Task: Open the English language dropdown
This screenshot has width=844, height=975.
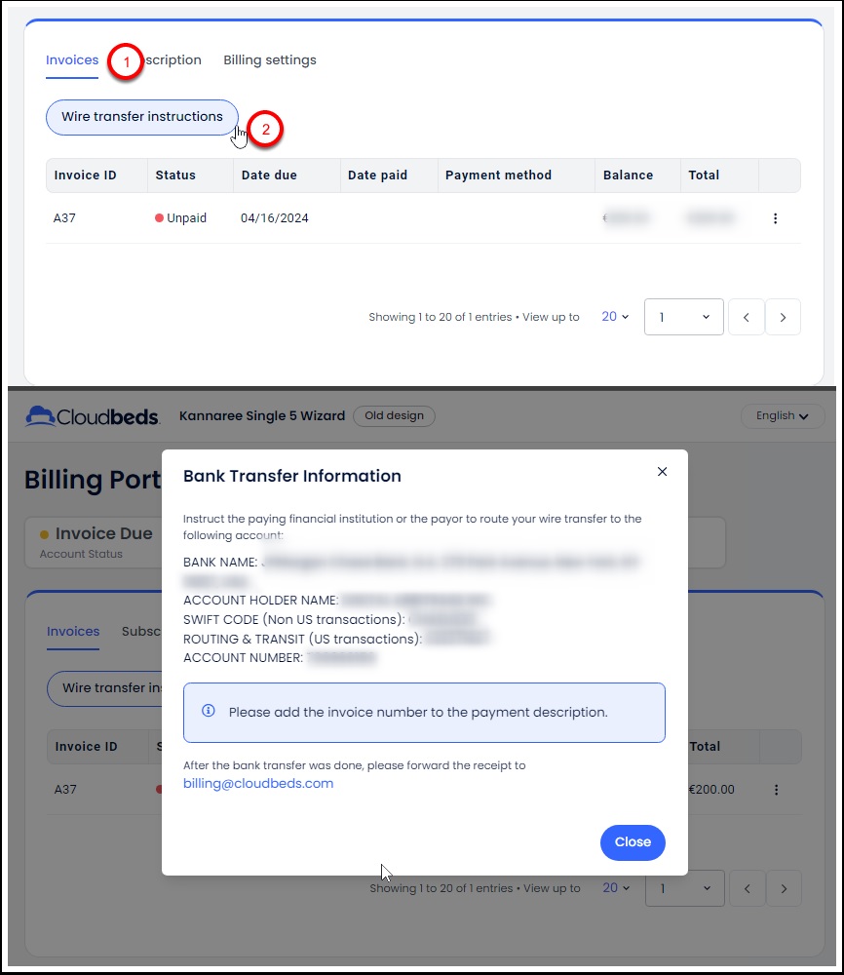Action: click(782, 416)
